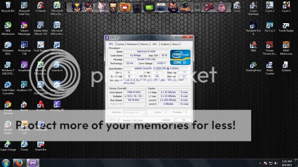Screen dimensions: 298x167
Task: Open the Action Center flag tray icon
Action: click(265, 163)
